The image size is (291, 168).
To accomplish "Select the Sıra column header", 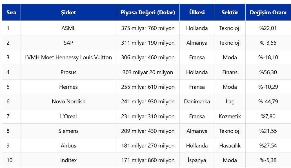I will coord(11,12).
